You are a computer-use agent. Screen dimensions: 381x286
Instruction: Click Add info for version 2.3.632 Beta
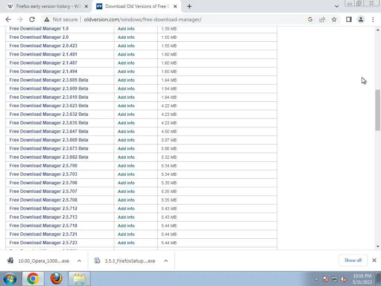coord(126,114)
